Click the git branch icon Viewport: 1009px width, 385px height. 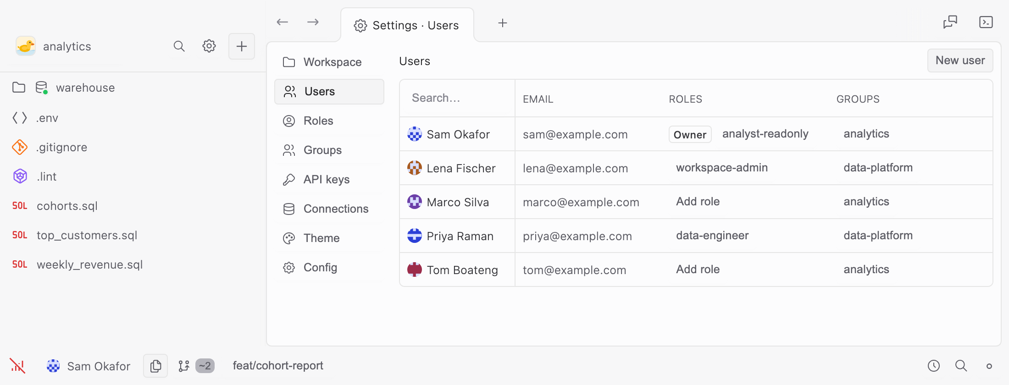pos(184,366)
